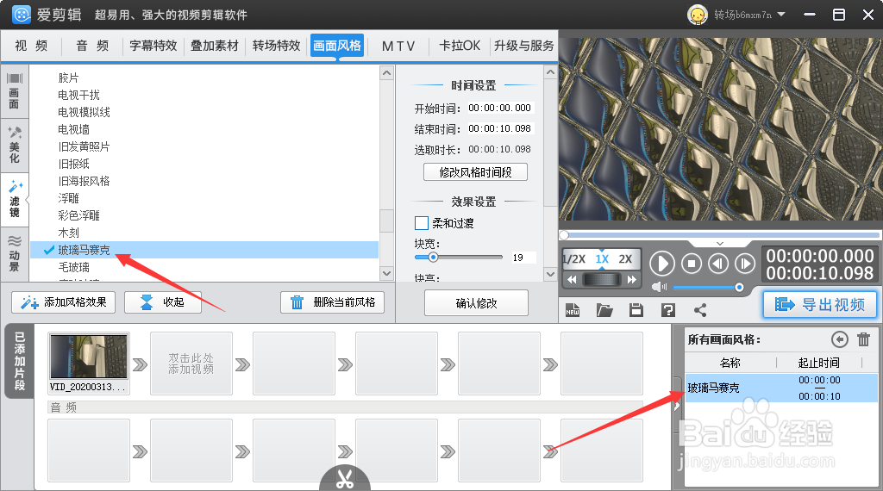883x491 pixels.
Task: Click 导出视频 button
Action: coord(820,305)
